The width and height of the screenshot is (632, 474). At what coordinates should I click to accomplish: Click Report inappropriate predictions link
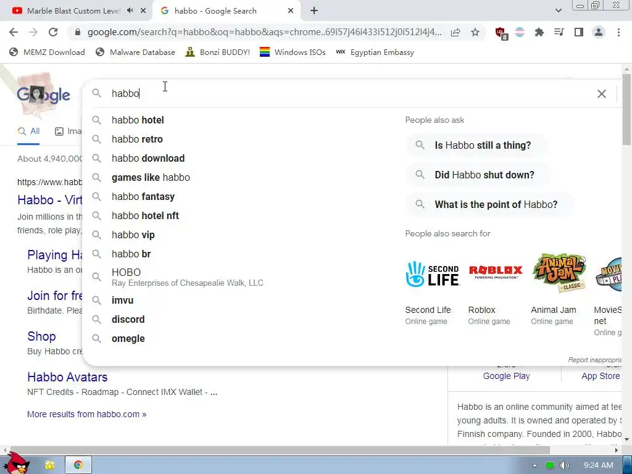pos(594,360)
